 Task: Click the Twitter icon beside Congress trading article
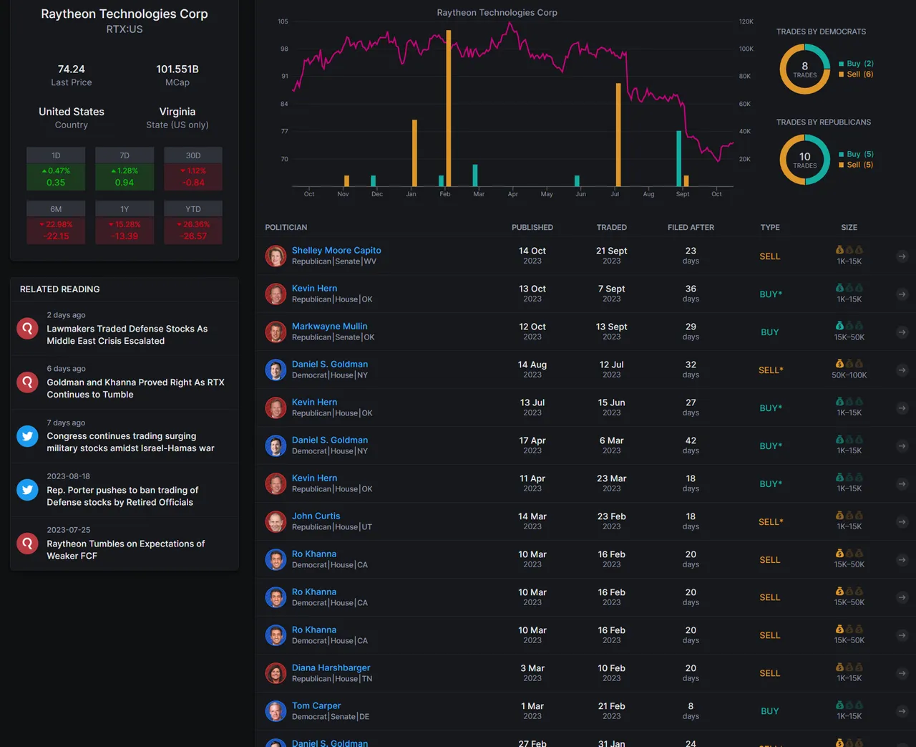click(x=27, y=436)
